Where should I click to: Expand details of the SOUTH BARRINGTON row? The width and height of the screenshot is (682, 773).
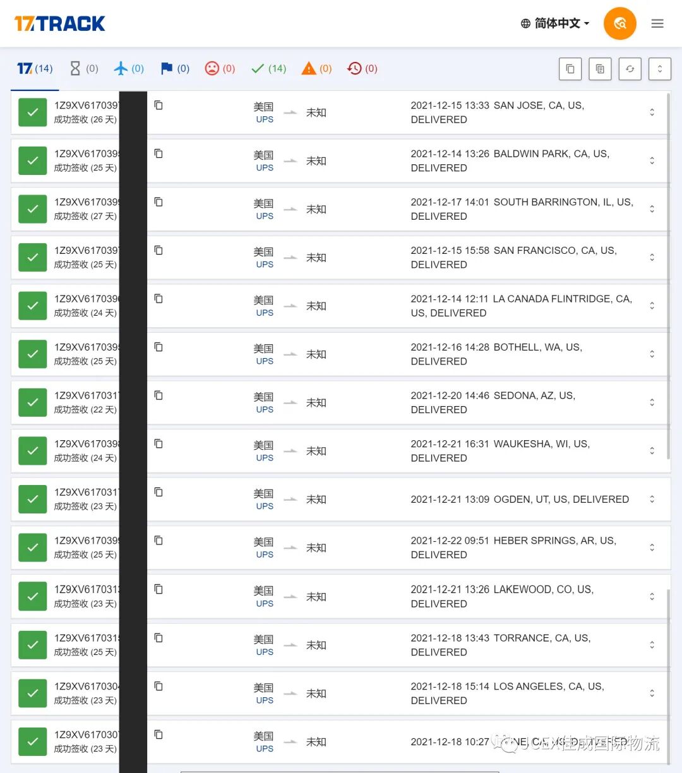tap(652, 209)
